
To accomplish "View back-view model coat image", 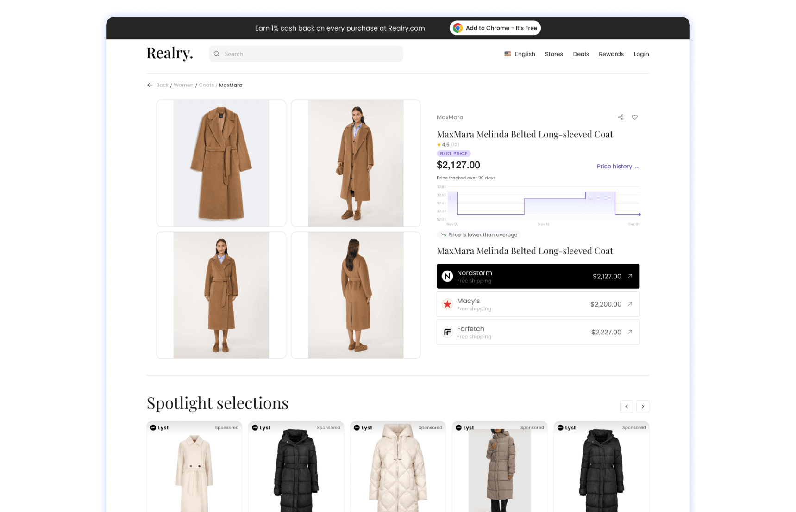I will (x=356, y=295).
